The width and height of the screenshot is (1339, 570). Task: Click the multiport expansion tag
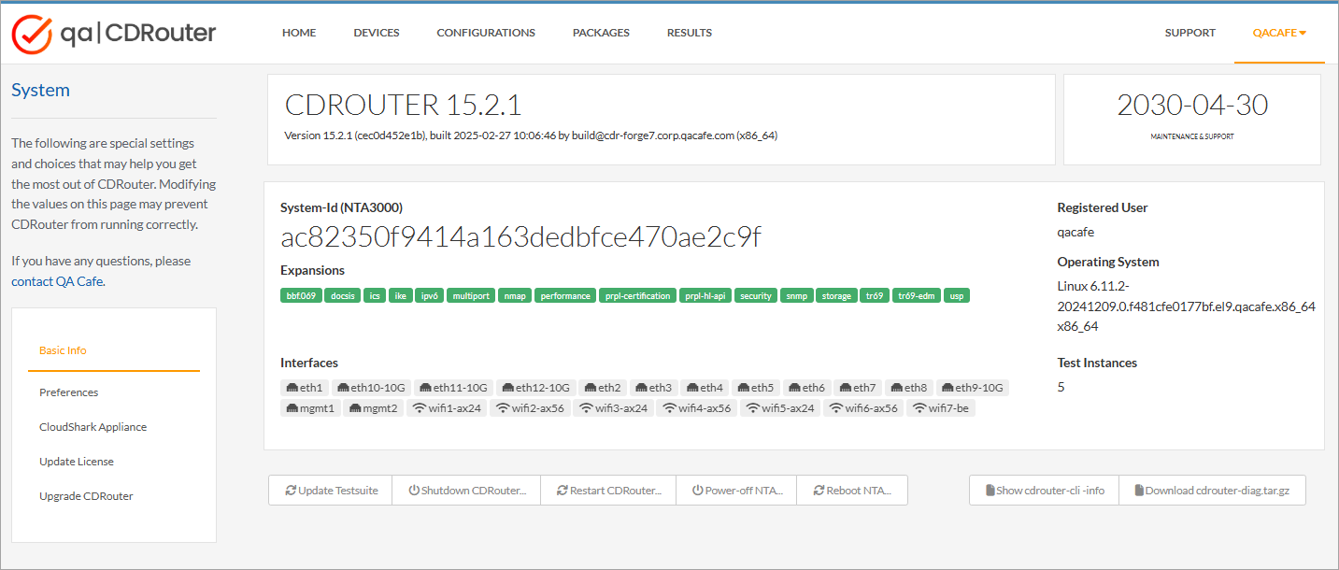(470, 295)
